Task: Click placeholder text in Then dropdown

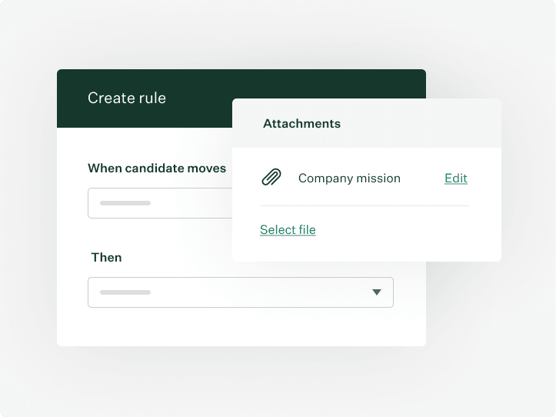Action: pos(125,292)
